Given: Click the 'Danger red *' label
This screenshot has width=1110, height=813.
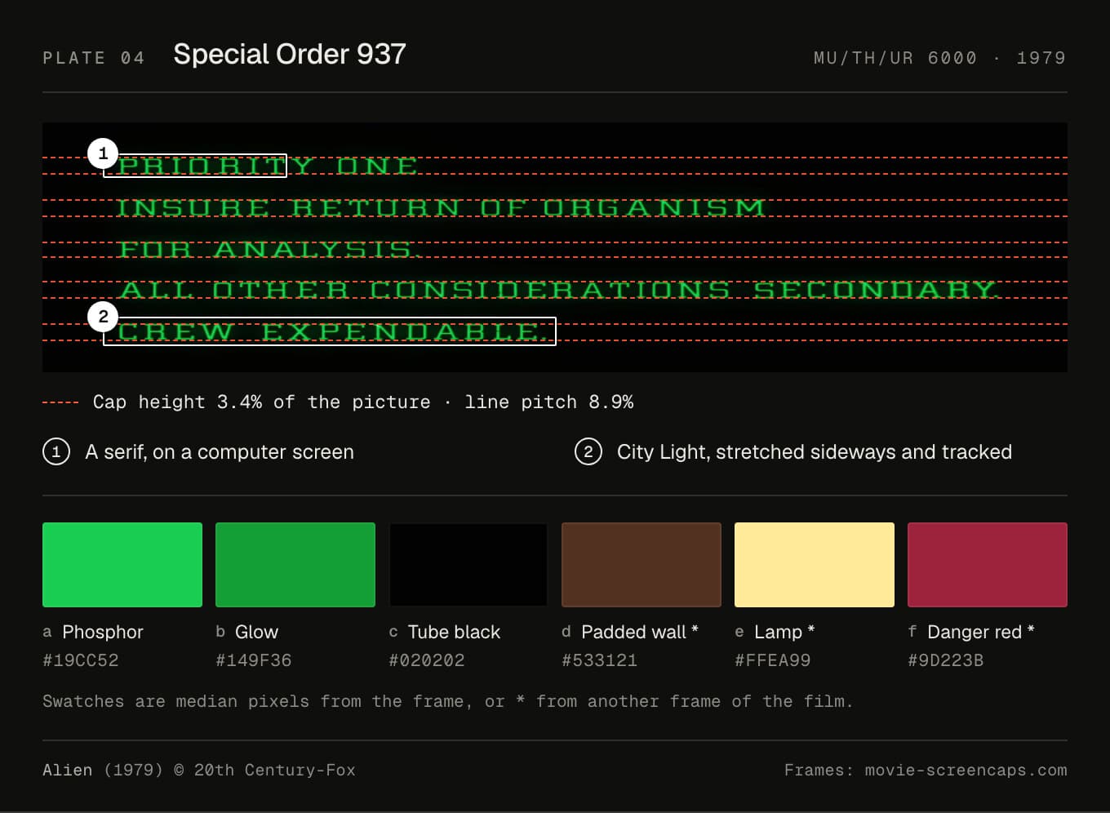Looking at the screenshot, I should coord(981,632).
